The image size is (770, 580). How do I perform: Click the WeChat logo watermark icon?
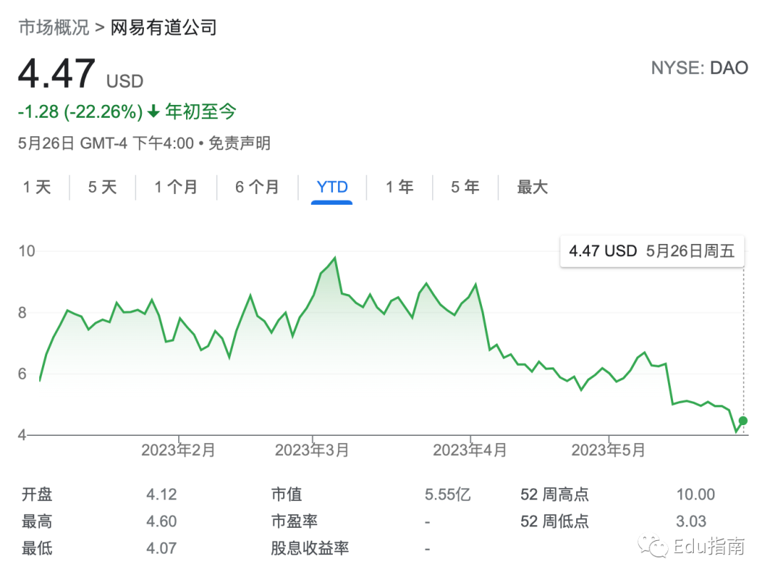pos(654,547)
